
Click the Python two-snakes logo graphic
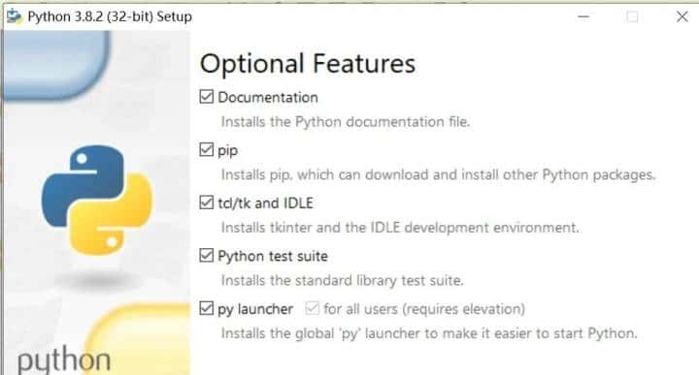click(x=97, y=200)
